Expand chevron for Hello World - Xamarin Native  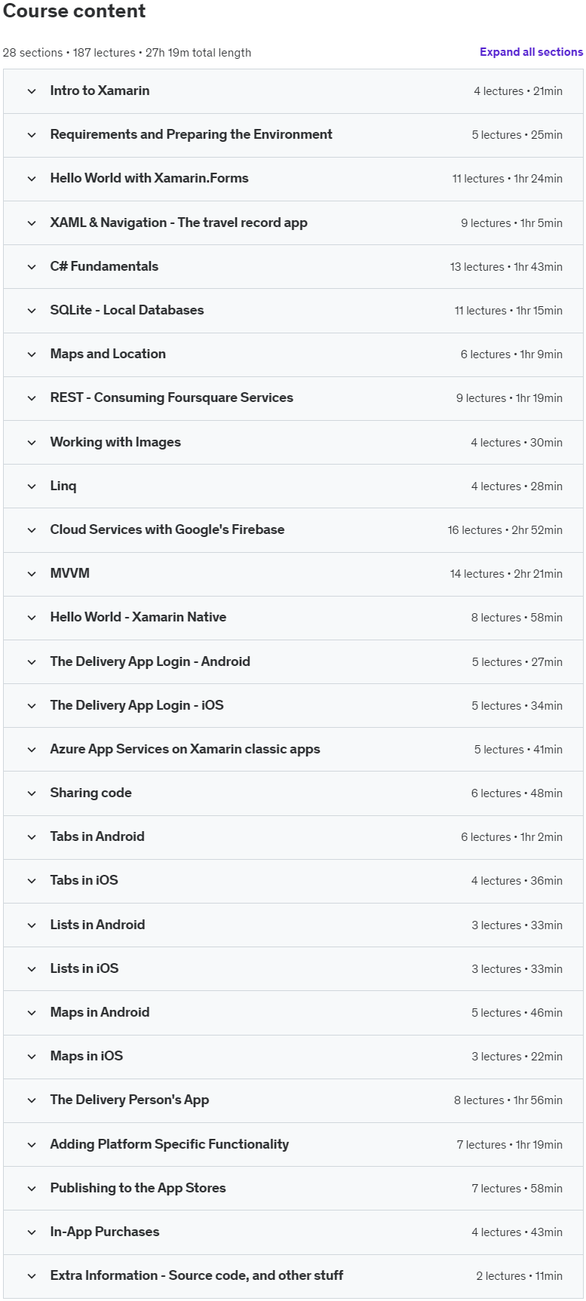coord(32,618)
